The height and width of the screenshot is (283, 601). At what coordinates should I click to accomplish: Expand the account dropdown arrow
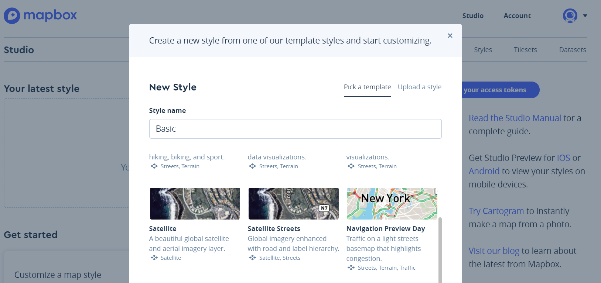[585, 16]
